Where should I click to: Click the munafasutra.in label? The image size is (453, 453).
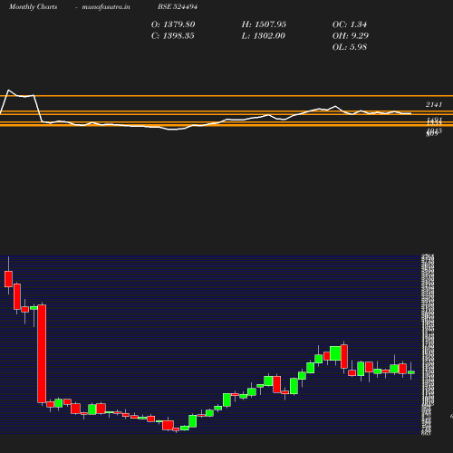(106, 7)
